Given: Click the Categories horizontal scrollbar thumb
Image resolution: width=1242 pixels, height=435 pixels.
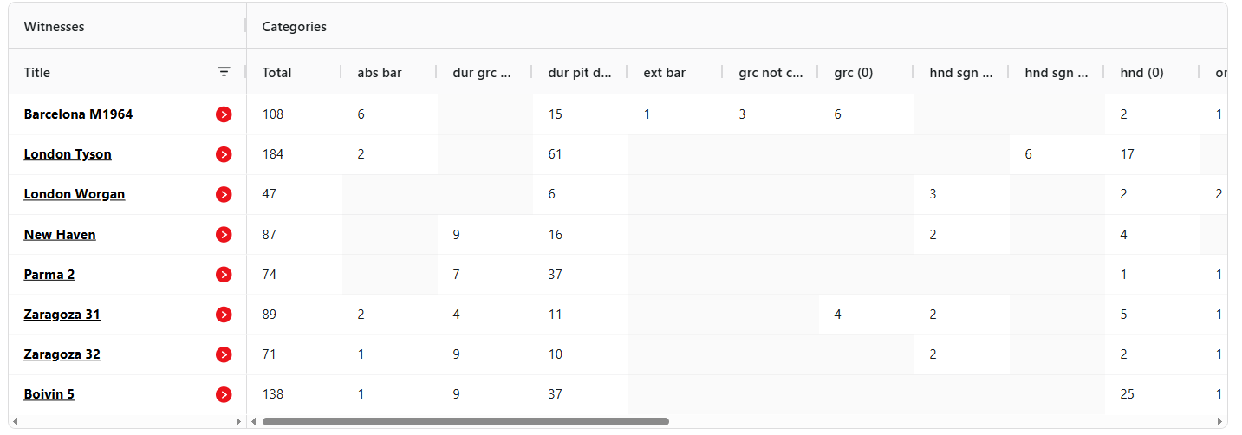Looking at the screenshot, I should click(465, 422).
